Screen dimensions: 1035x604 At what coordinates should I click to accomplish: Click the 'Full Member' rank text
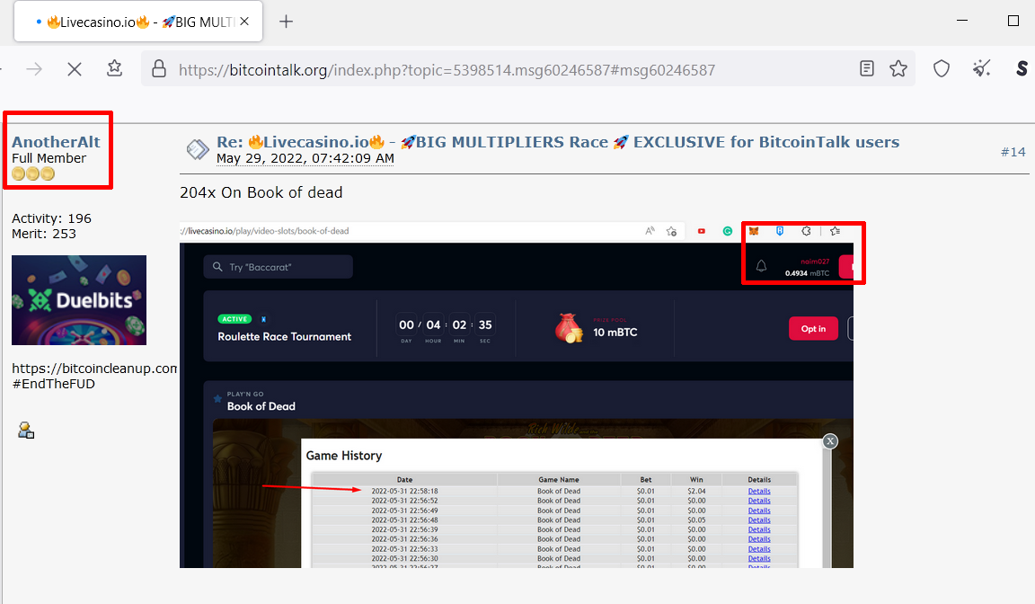click(x=49, y=158)
